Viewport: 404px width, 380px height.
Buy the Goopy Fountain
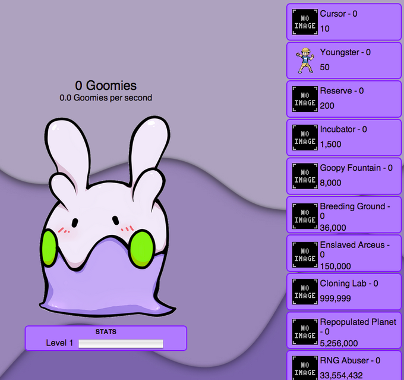344,176
